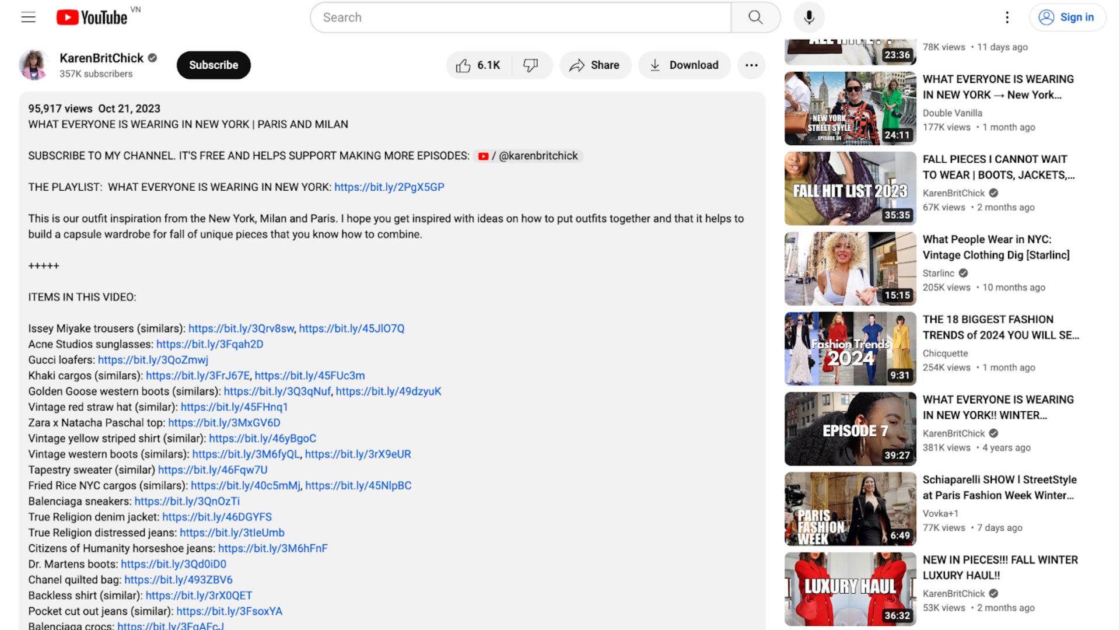Open EPISODE 7 winter video thumbnail
The image size is (1120, 630).
click(x=850, y=429)
